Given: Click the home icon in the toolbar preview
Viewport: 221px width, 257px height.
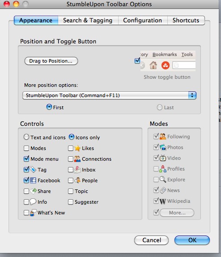Looking at the screenshot, I should point(153,65).
